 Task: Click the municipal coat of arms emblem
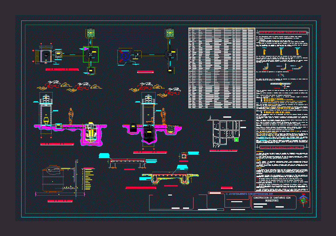click(304, 200)
